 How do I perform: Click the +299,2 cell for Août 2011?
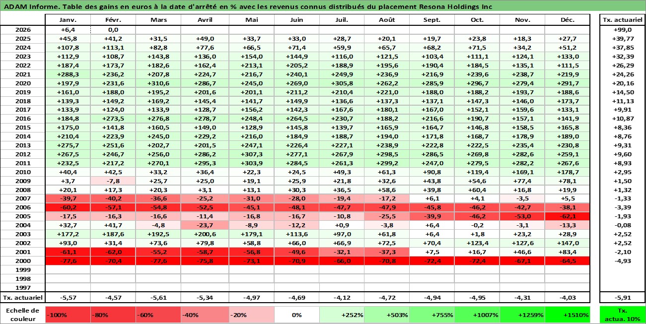pyautogui.click(x=387, y=163)
